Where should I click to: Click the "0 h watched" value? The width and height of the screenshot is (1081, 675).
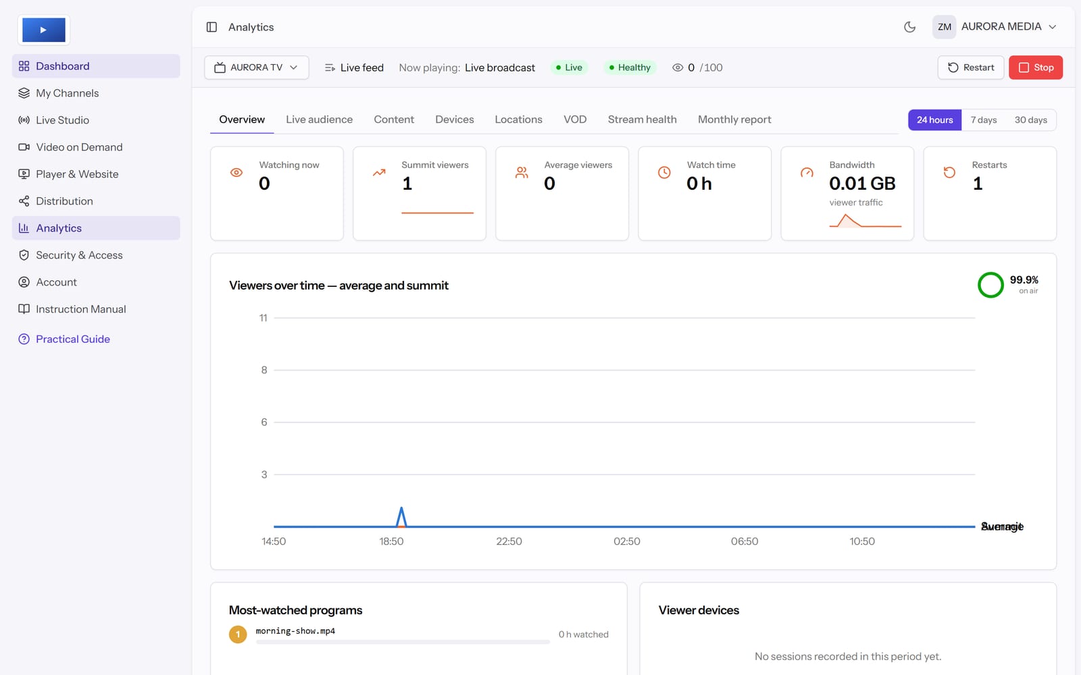click(x=584, y=634)
